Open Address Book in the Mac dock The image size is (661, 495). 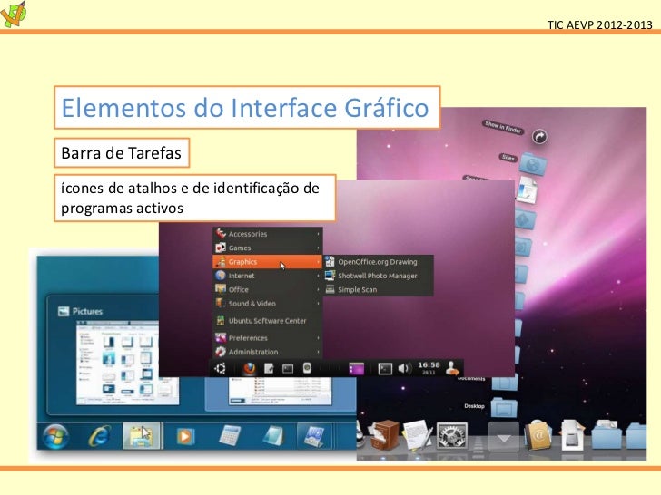(538, 436)
